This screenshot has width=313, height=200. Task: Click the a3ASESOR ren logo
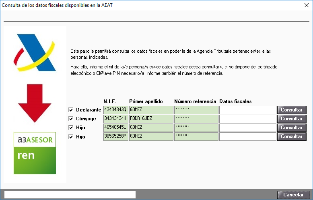[35, 153]
